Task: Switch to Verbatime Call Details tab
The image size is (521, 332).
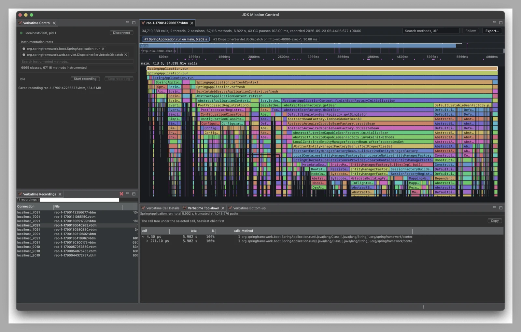Action: coord(160,208)
